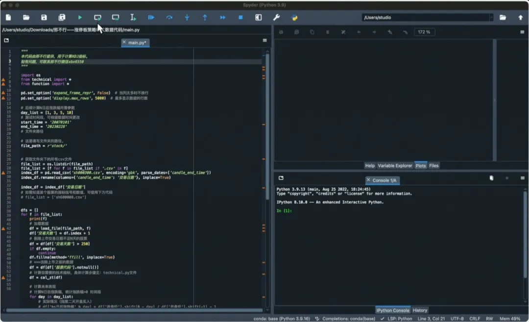Zoom in on the plot
The image size is (529, 322).
tap(390, 32)
